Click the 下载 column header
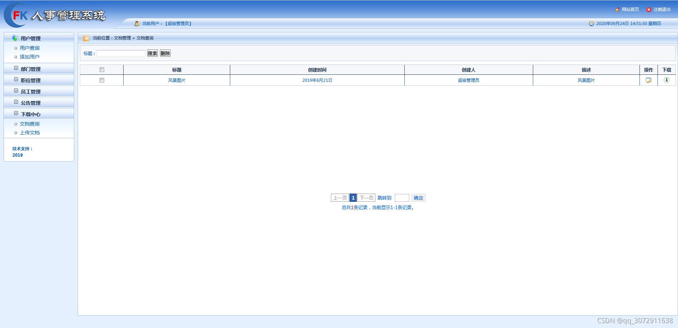This screenshot has width=678, height=328. tap(667, 70)
